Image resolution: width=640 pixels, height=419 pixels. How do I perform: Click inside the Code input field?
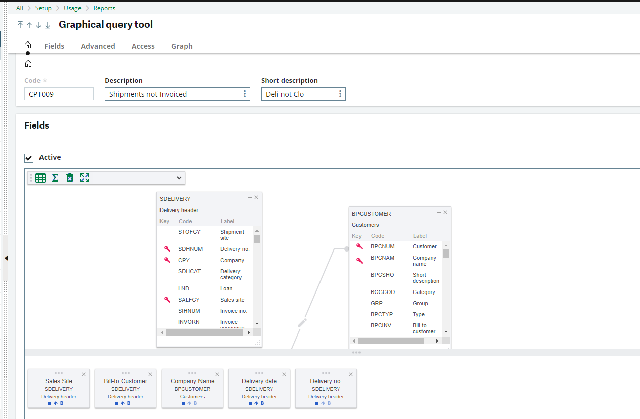point(59,94)
